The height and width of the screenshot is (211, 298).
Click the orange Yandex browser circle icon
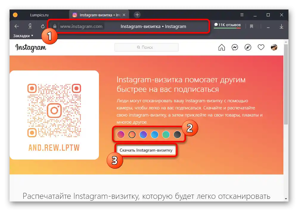click(15, 15)
